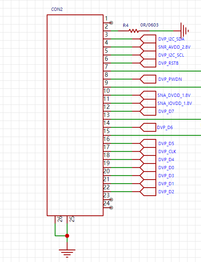Viewport: 201px width, 262px height.
Task: Select the R4 resistor symbol
Action: (134, 31)
